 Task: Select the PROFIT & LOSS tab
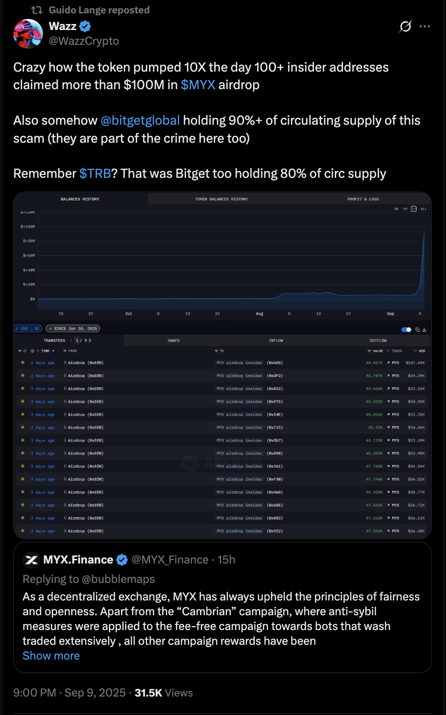[x=363, y=199]
